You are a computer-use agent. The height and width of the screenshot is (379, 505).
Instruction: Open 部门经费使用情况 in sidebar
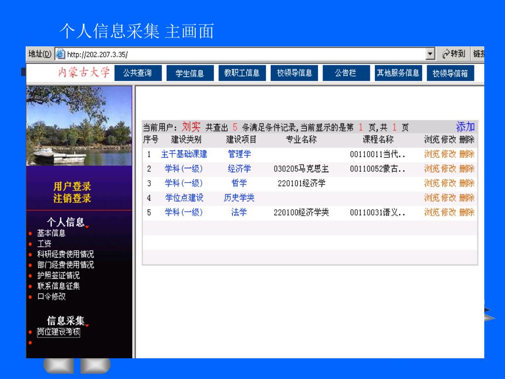coord(66,265)
